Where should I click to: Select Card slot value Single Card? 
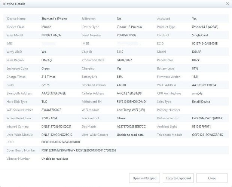(200, 35)
